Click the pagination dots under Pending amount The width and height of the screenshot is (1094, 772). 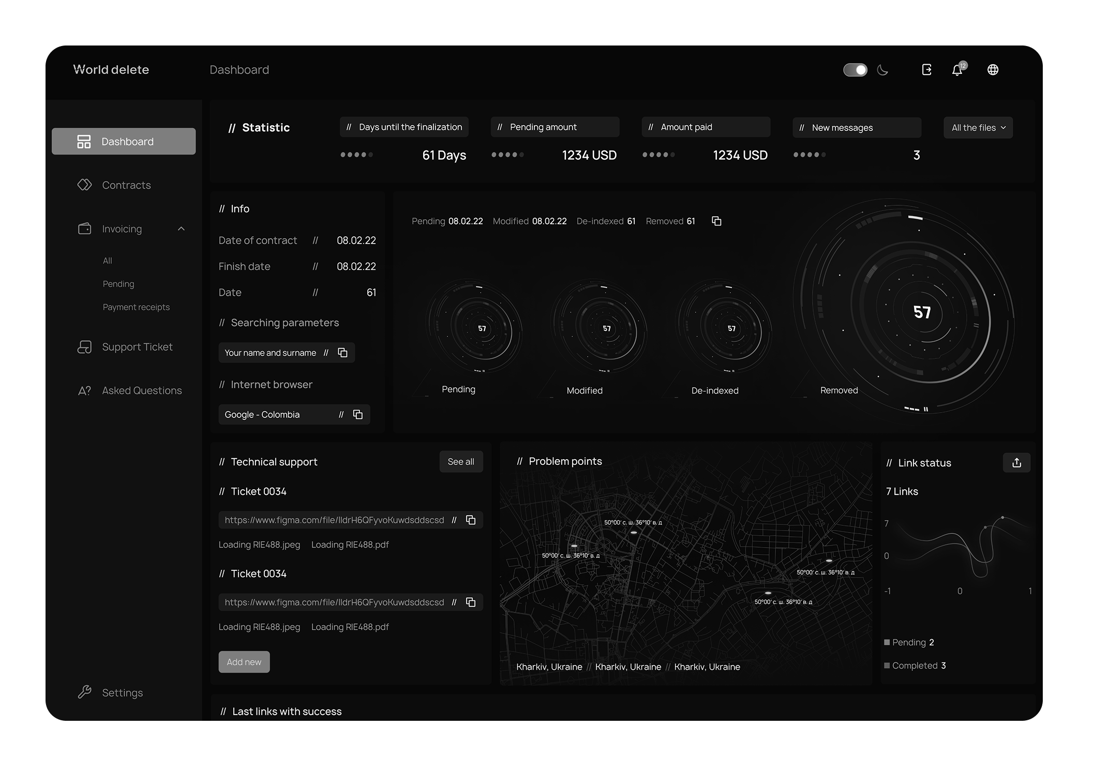[x=507, y=155]
